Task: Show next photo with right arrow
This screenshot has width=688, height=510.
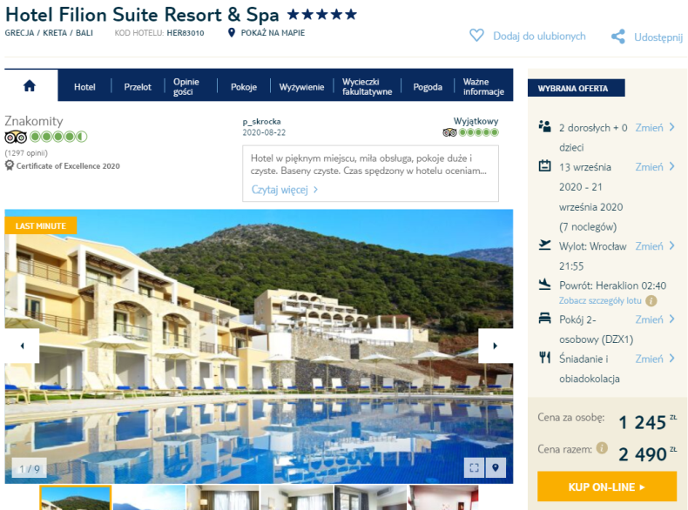Action: pos(496,346)
